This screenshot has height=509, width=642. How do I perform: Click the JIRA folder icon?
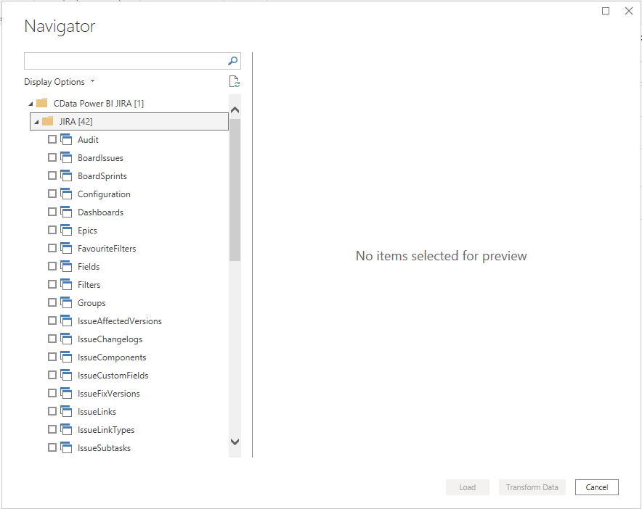46,121
